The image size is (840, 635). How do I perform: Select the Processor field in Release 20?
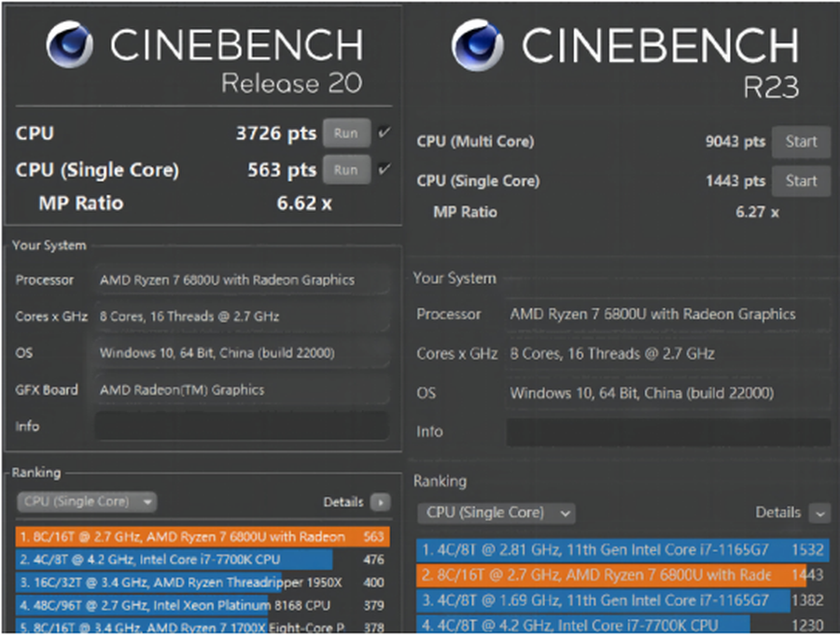click(242, 280)
